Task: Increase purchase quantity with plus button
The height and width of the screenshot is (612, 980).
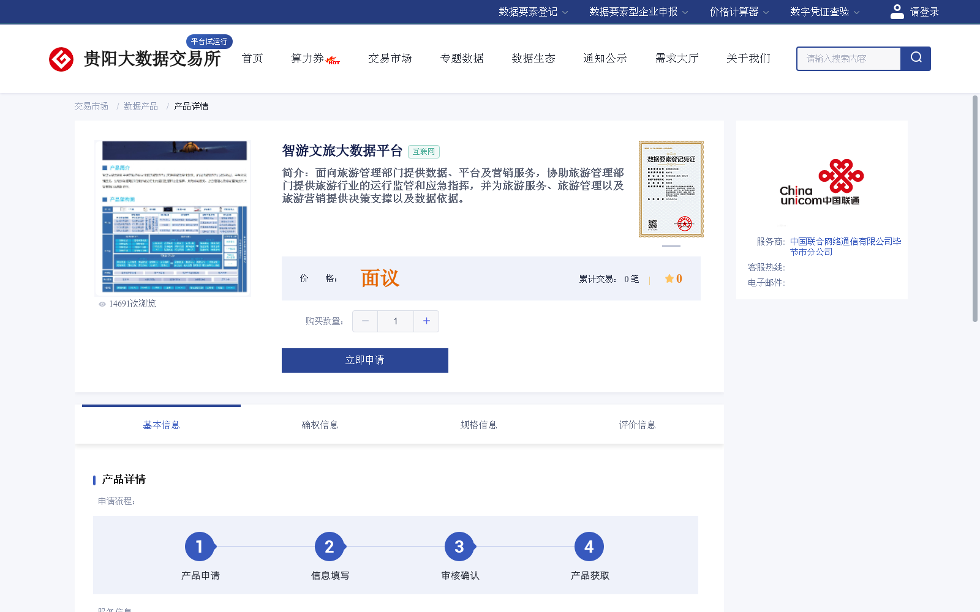Action: [426, 321]
